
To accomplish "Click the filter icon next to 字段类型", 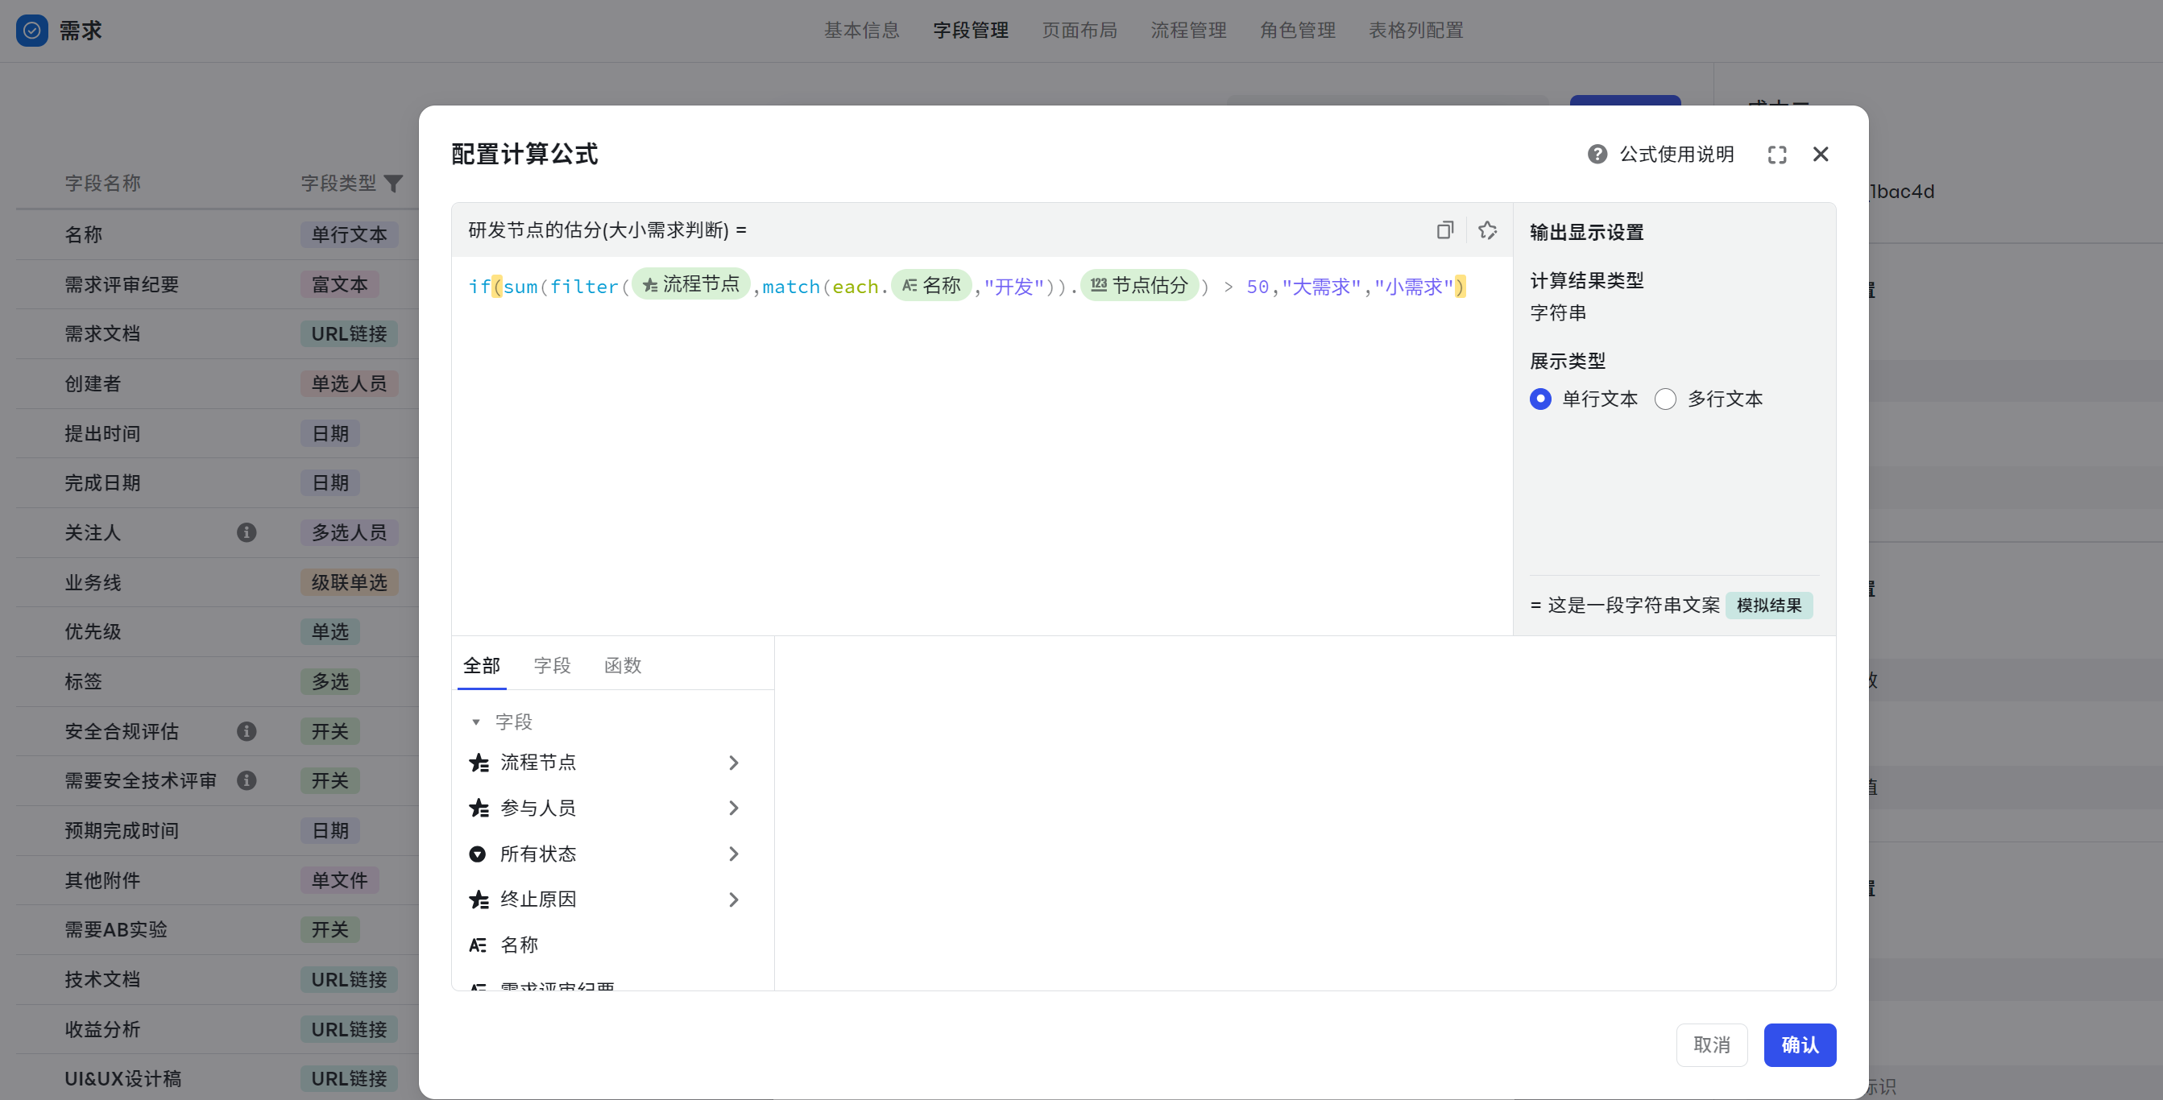I will point(393,183).
